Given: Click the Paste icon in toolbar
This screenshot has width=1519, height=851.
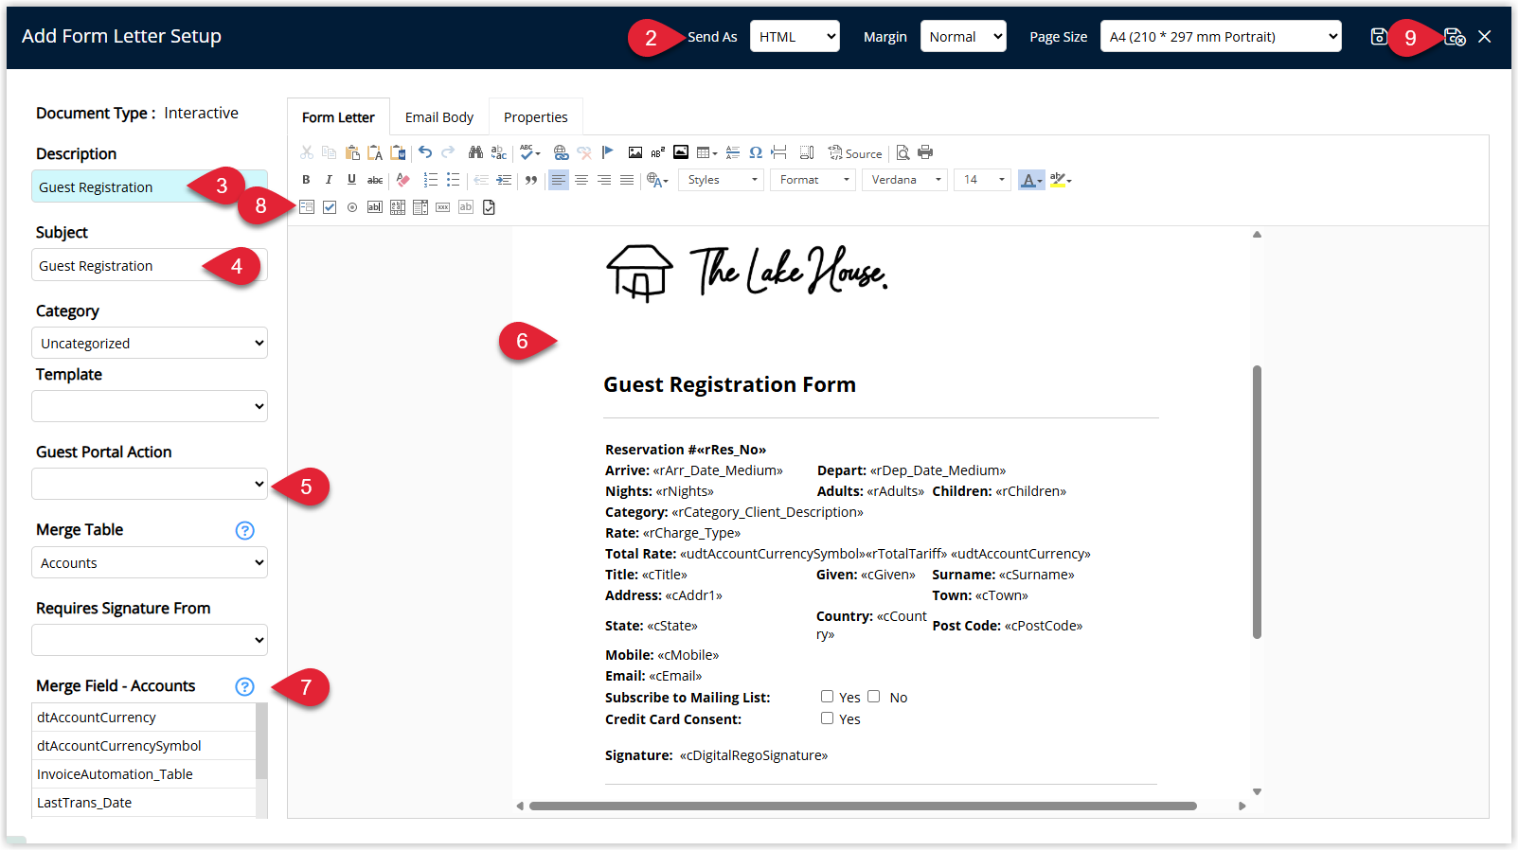Looking at the screenshot, I should [352, 152].
